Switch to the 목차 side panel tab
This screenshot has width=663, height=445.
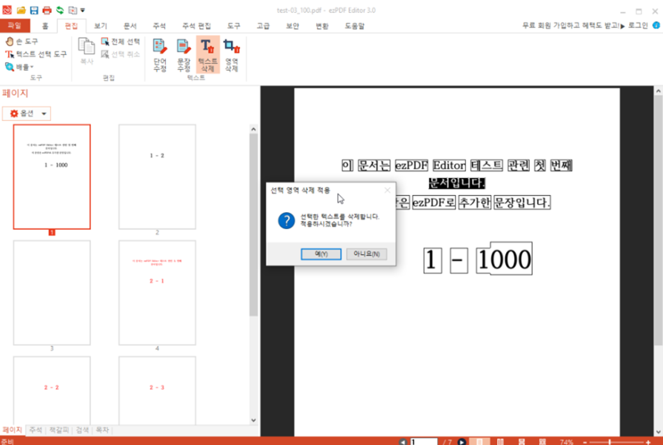102,430
